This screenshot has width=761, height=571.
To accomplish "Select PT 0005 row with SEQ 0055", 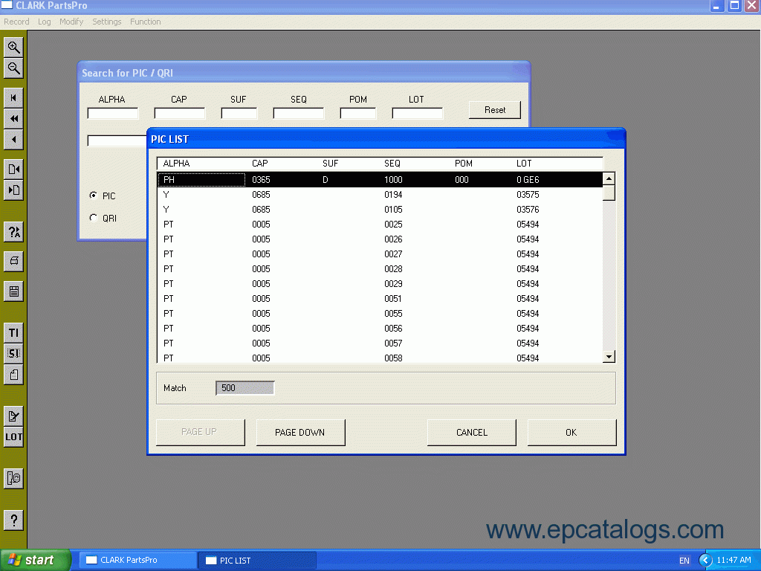I will click(x=380, y=314).
